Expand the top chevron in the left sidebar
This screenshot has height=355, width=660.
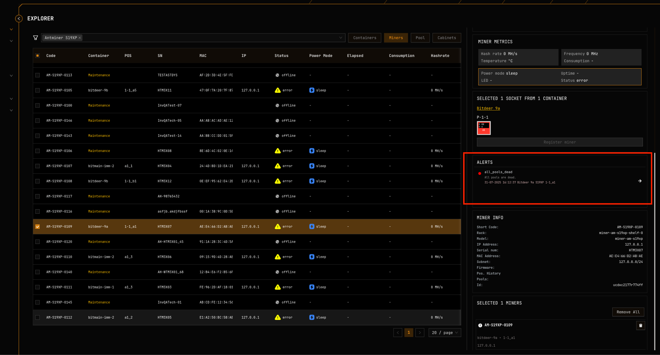coord(11,29)
